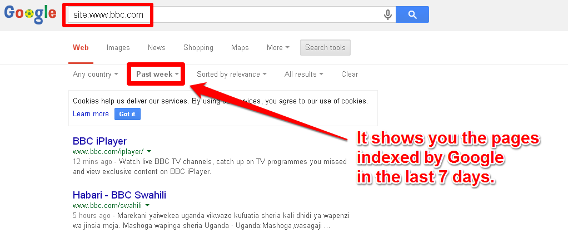Click the blue magnifier search button
Image resolution: width=568 pixels, height=238 pixels.
click(x=412, y=14)
